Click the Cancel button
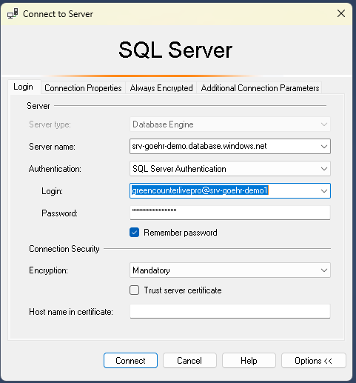Image resolution: width=356 pixels, height=383 pixels. point(189,361)
